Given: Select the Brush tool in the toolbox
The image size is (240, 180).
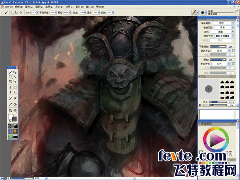Looking at the screenshot, I should [x=11, y=72].
